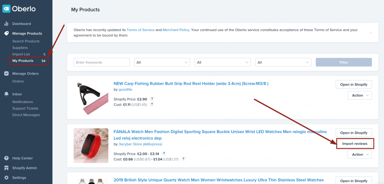Expand Action dropdown for FANALA Watch product
The image size is (384, 184).
coord(360,154)
